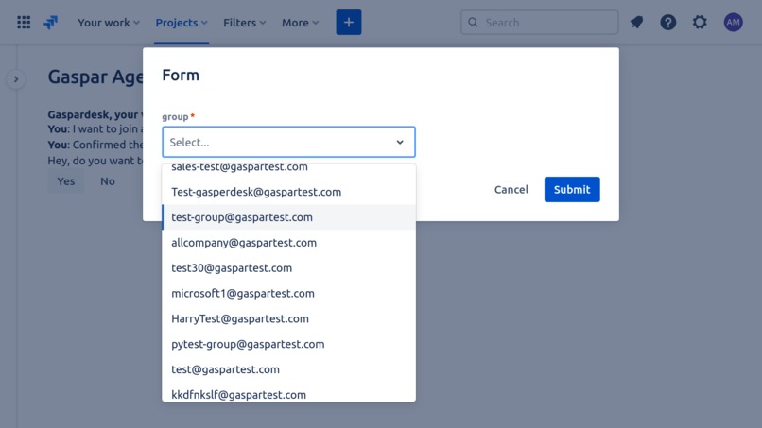The width and height of the screenshot is (762, 428).
Task: Open the Settings gear icon
Action: (700, 23)
